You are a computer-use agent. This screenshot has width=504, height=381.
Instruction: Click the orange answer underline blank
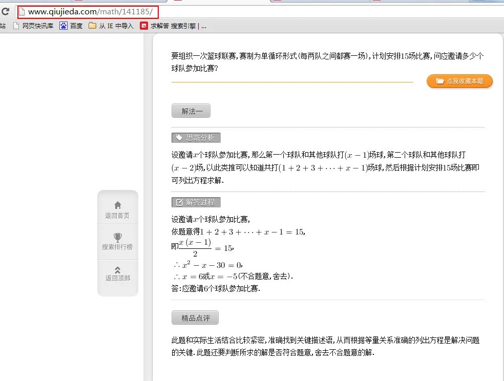(x=291, y=82)
